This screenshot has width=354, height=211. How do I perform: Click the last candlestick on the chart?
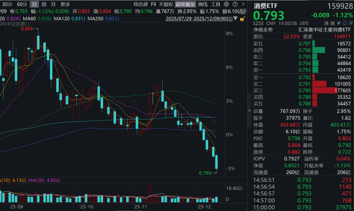point(216,162)
